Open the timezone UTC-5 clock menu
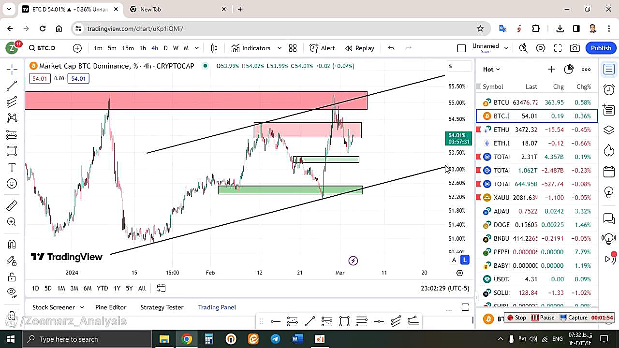Screen dimensions: 619x348 445,288
